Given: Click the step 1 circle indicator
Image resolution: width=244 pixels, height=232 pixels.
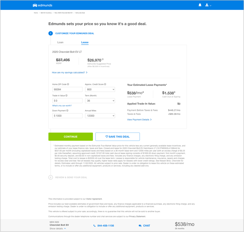Looking at the screenshot, I should (50, 33).
